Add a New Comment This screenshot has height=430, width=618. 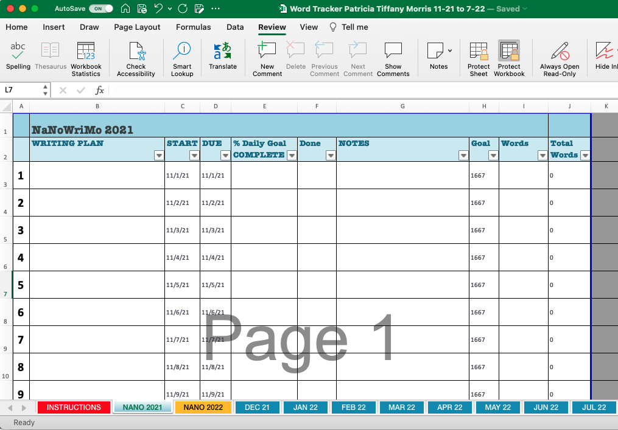click(267, 59)
